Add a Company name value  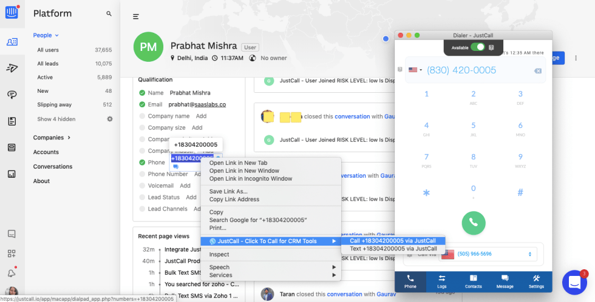tap(201, 116)
